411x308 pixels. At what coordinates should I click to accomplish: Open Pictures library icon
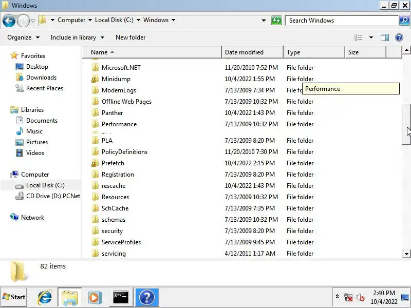20,142
